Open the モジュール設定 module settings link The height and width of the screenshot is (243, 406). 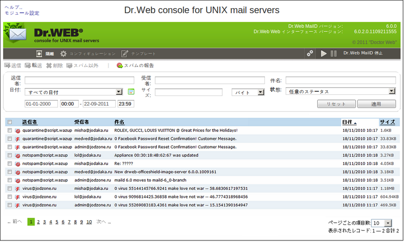22,13
